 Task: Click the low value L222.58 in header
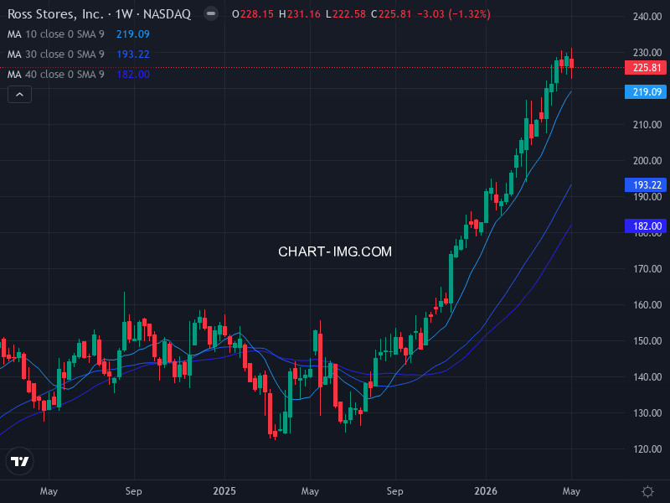click(x=346, y=14)
